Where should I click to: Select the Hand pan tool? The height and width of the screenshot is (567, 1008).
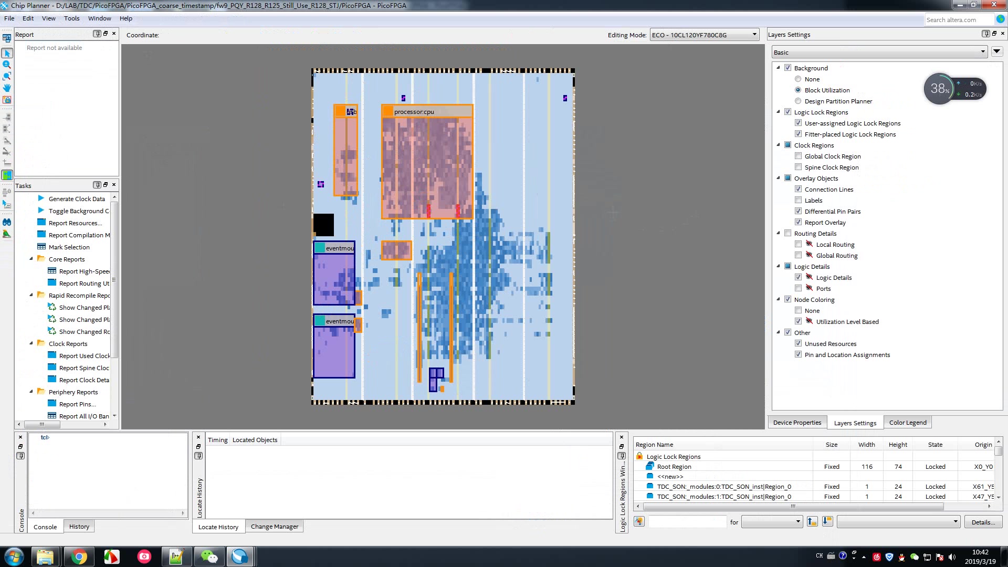[7, 87]
